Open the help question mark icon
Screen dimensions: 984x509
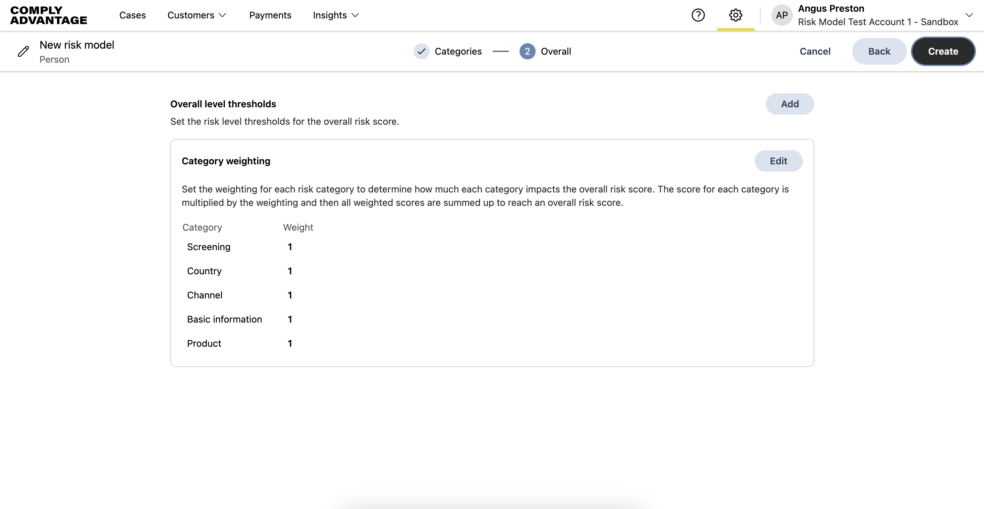pyautogui.click(x=698, y=15)
